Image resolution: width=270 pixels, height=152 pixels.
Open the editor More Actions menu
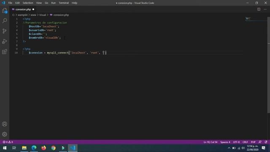coord(265,9)
